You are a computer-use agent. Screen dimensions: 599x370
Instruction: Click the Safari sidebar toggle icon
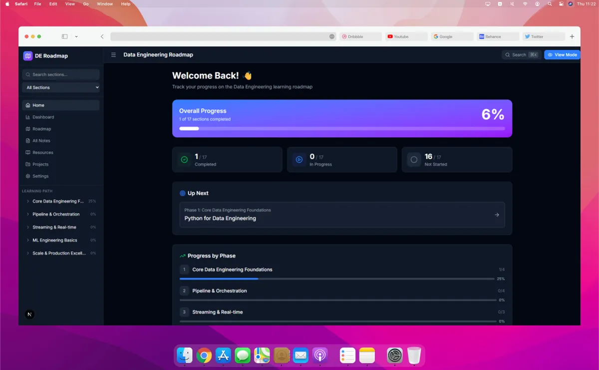tap(64, 36)
